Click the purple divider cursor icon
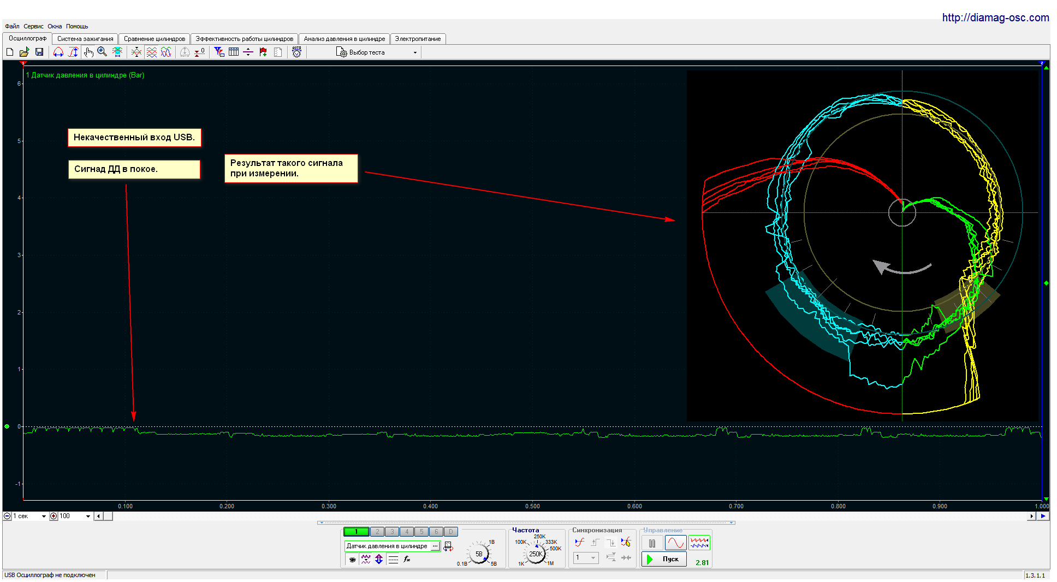 click(248, 52)
